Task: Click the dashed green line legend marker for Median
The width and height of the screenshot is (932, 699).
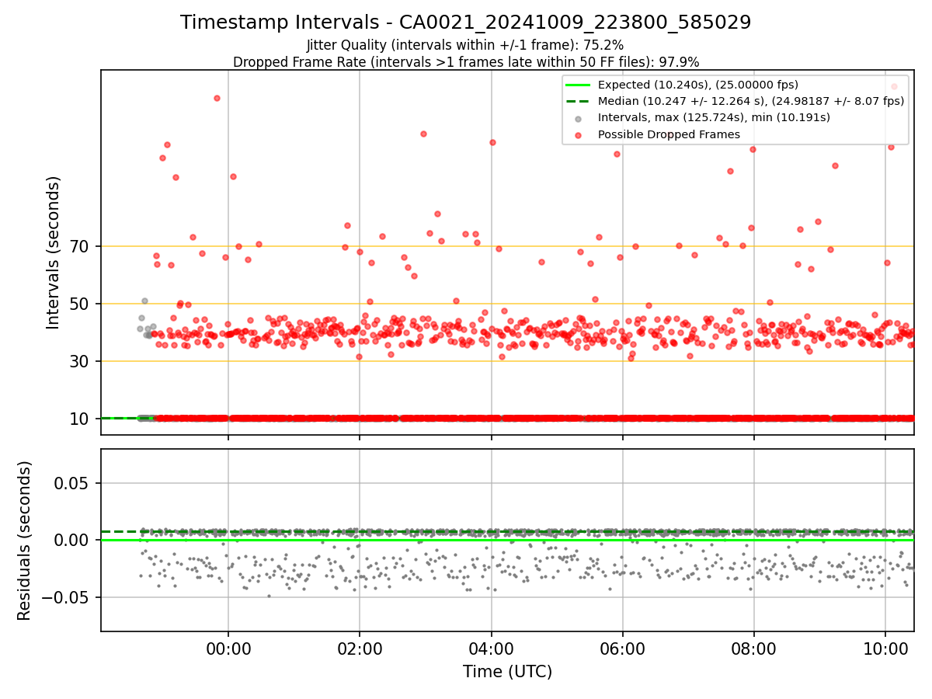Action: pos(578,101)
